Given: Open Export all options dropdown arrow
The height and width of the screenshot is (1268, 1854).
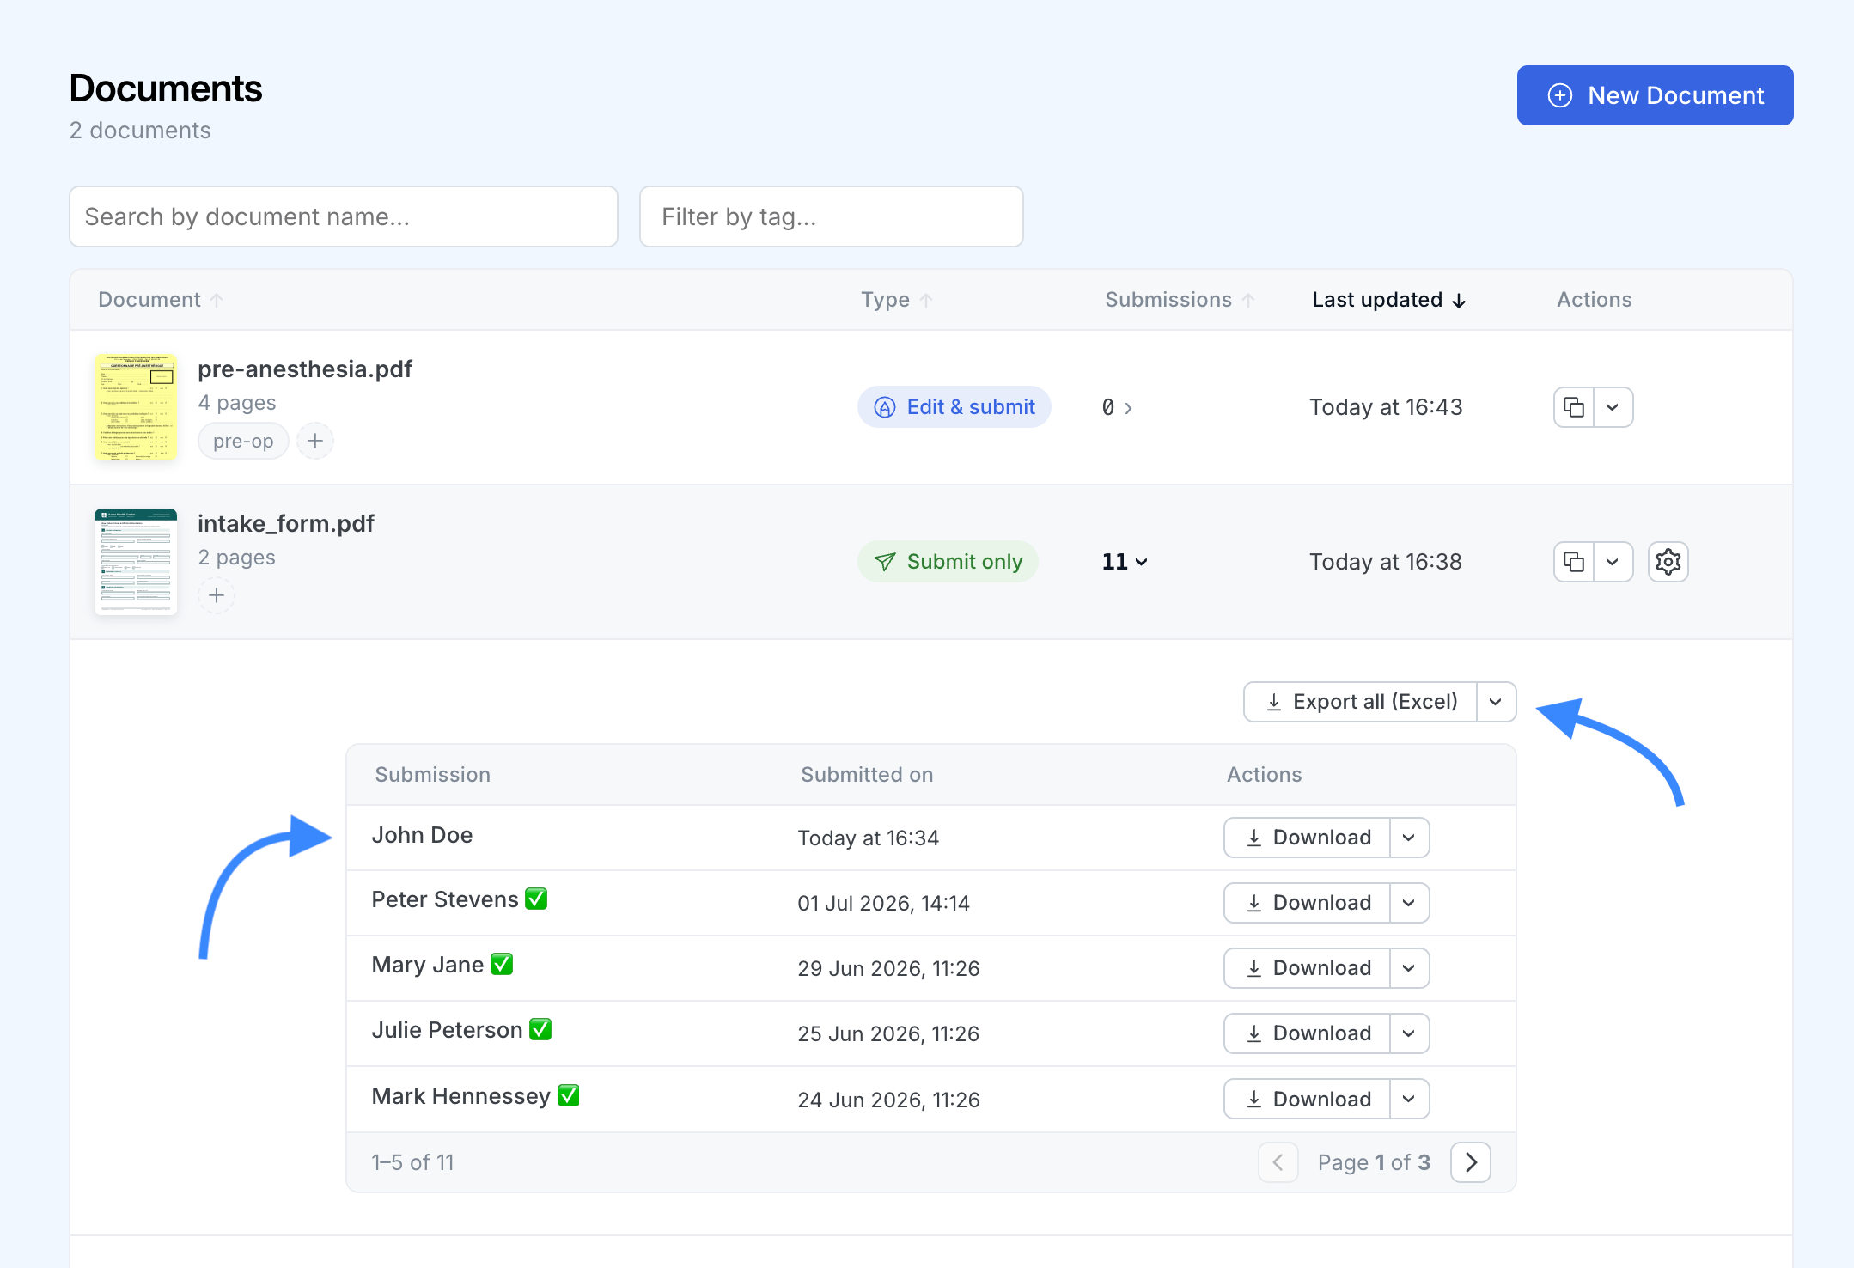Looking at the screenshot, I should [x=1496, y=702].
